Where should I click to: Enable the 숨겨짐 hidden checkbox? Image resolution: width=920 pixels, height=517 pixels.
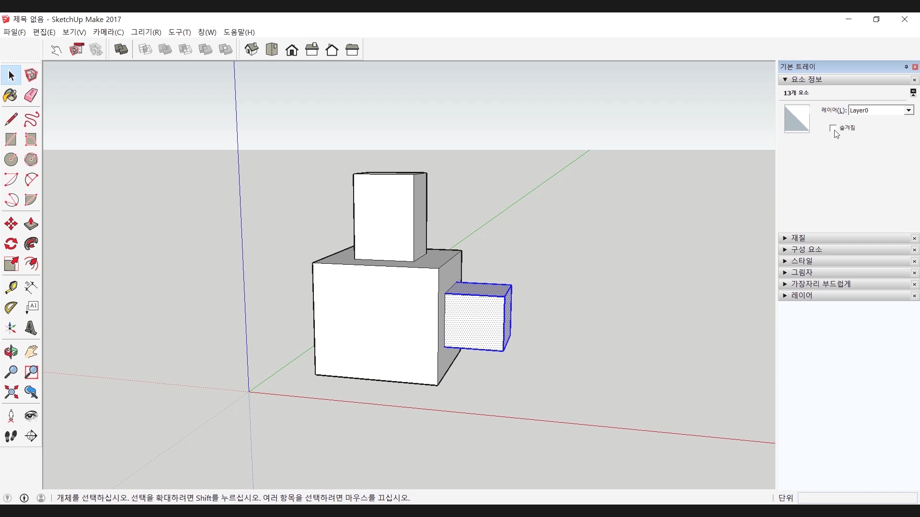[833, 128]
